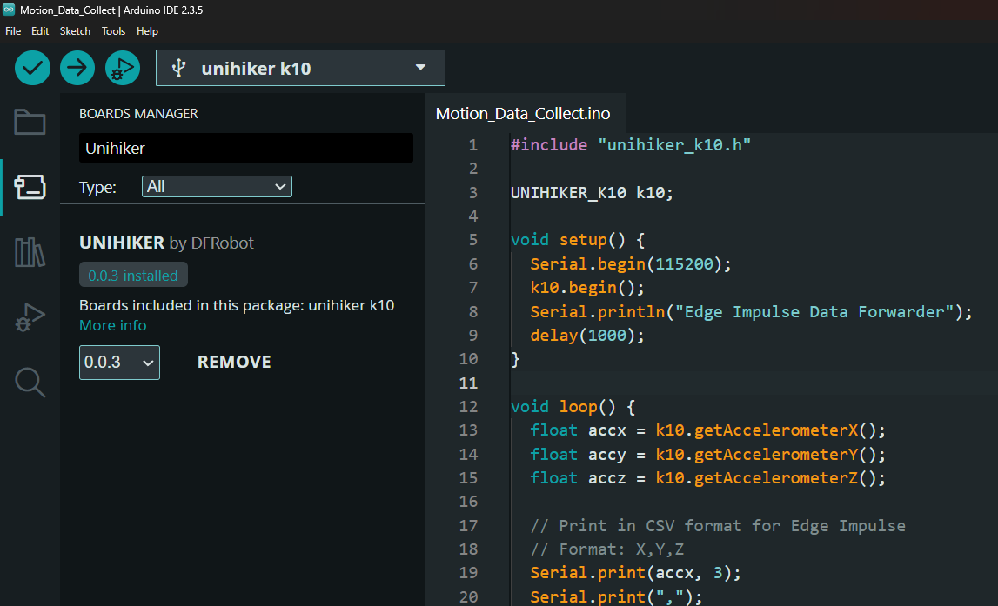Click the UNIHIKER_K10 k10; code line
The image size is (998, 606).
click(592, 192)
